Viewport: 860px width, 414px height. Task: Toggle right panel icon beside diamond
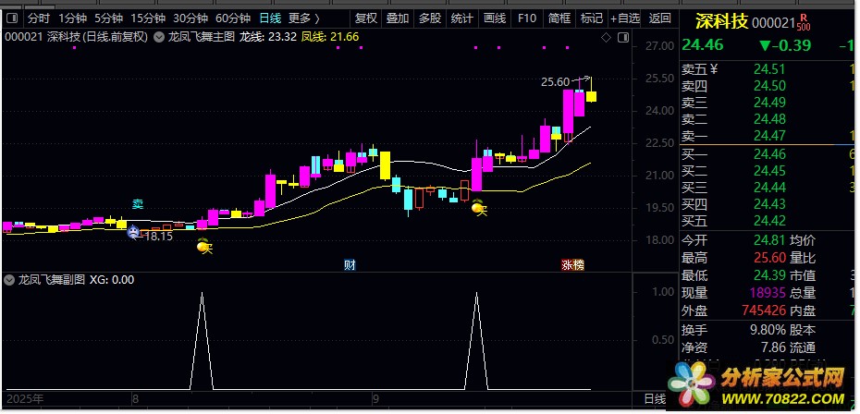pos(623,38)
